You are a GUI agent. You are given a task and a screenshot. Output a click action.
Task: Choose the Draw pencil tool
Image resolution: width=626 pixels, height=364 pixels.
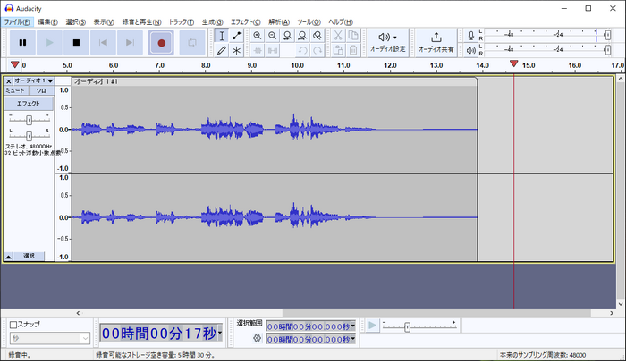coord(221,51)
